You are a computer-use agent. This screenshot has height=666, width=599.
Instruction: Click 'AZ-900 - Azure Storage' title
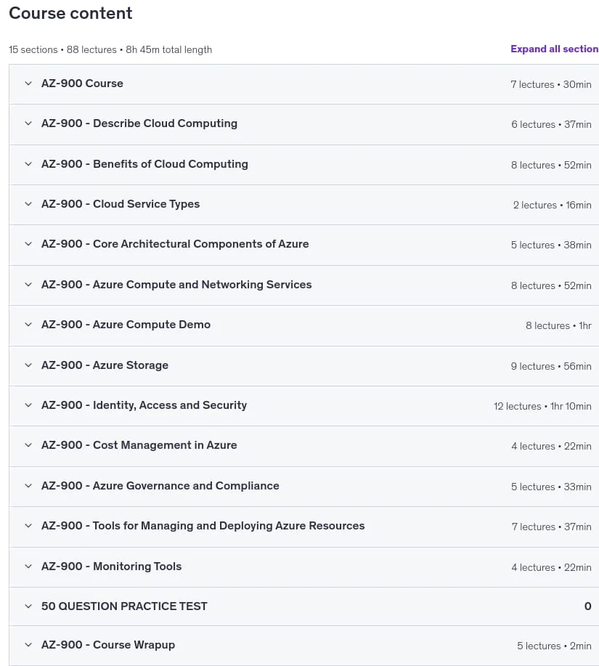[105, 365]
